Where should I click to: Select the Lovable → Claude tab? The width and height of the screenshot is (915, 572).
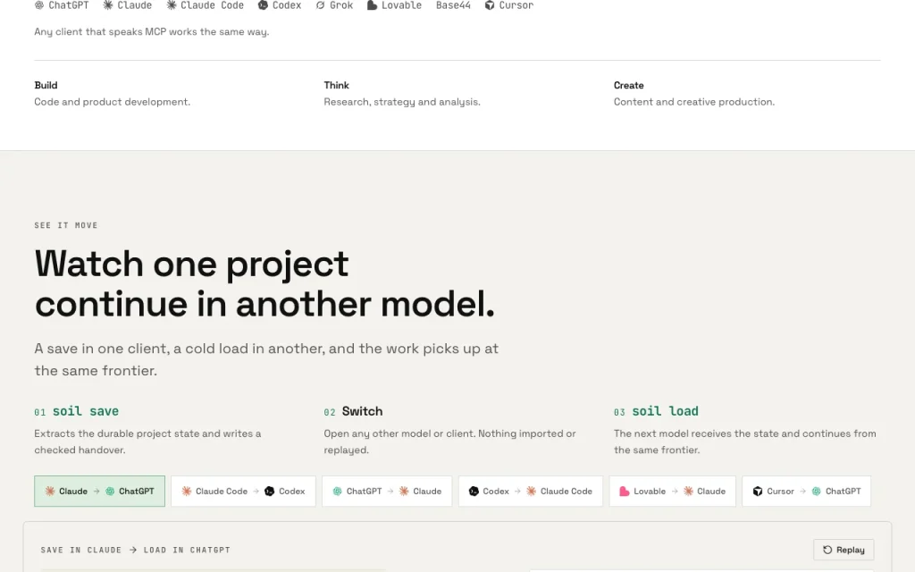(x=672, y=492)
